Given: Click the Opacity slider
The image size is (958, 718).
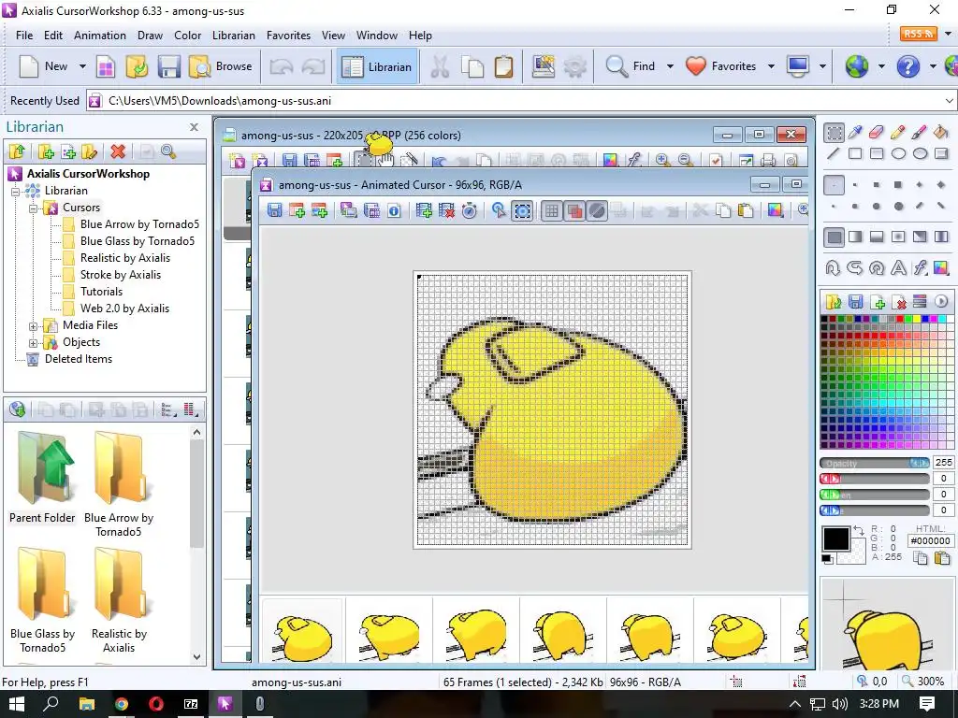Looking at the screenshot, I should [875, 463].
